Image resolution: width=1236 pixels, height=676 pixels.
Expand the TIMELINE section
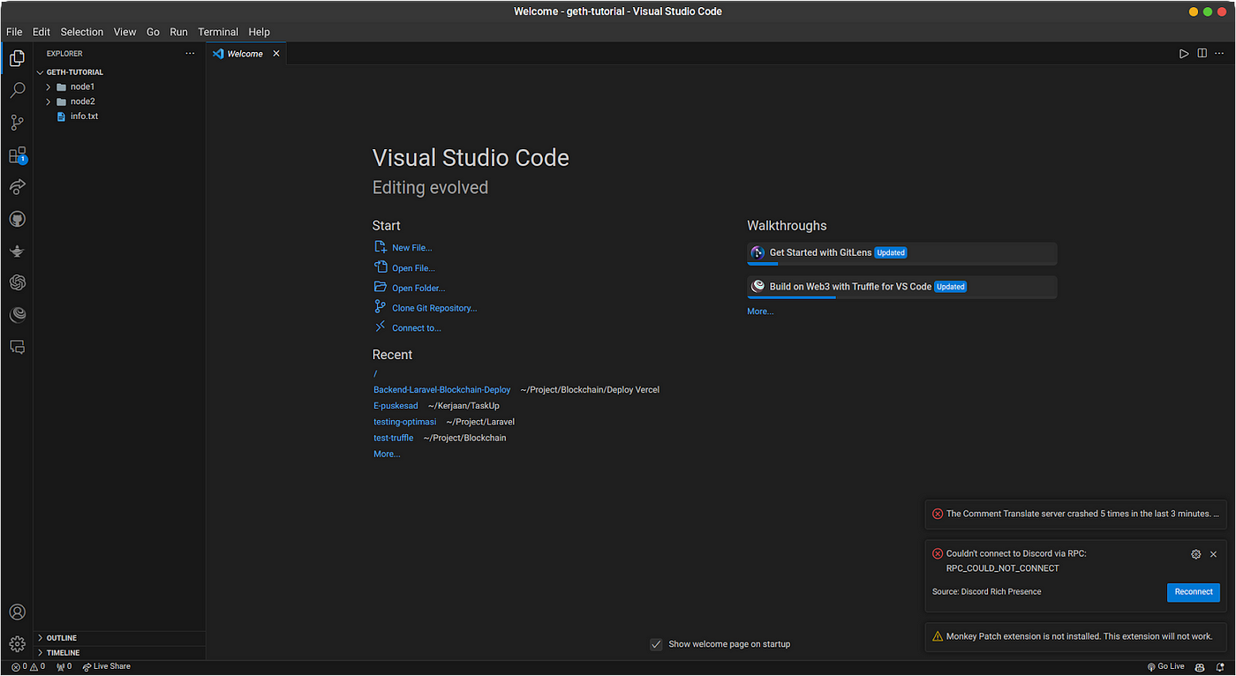[x=63, y=652]
